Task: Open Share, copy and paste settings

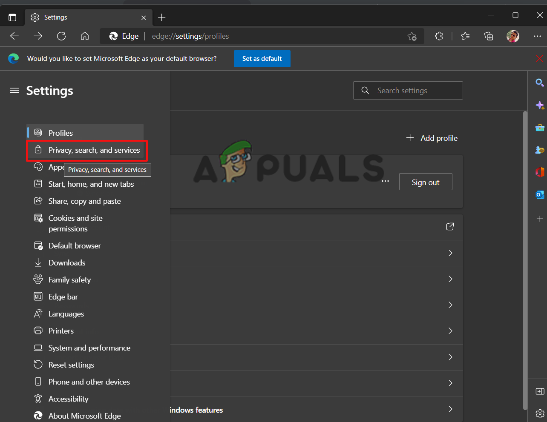Action: click(x=85, y=201)
